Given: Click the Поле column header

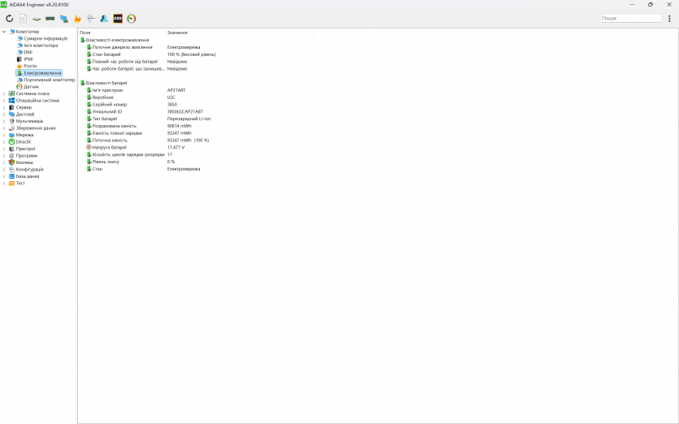Looking at the screenshot, I should [x=85, y=32].
